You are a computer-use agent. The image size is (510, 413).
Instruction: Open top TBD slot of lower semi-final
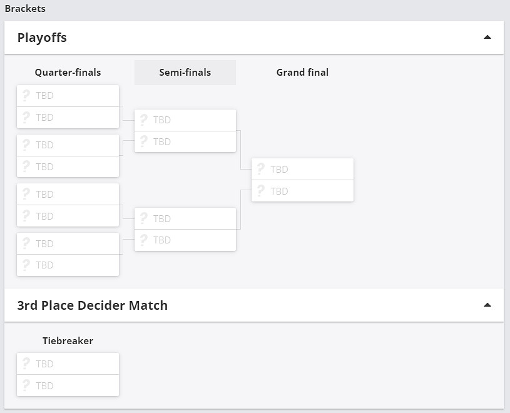pos(185,218)
